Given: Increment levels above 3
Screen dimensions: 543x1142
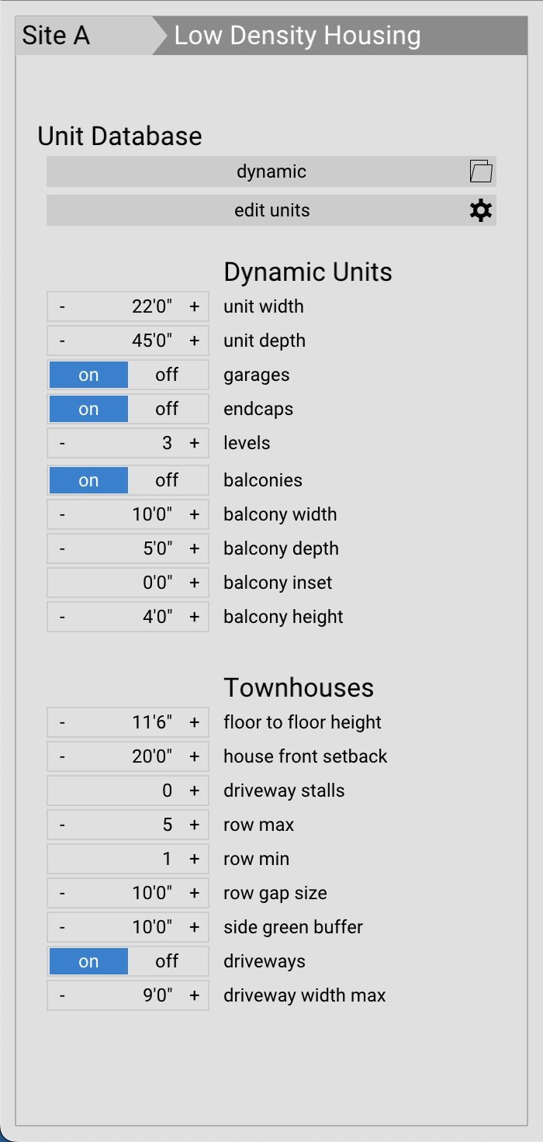Looking at the screenshot, I should tap(193, 442).
